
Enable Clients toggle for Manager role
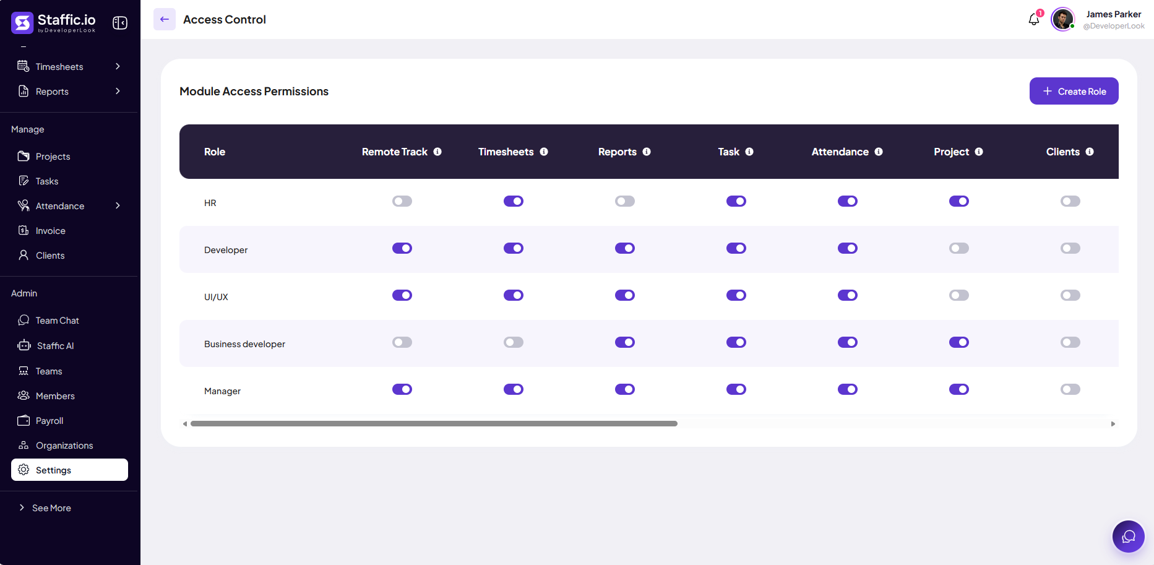1070,389
